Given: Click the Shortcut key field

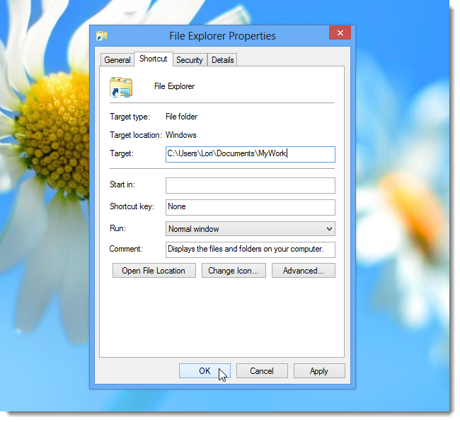Looking at the screenshot, I should pos(251,207).
